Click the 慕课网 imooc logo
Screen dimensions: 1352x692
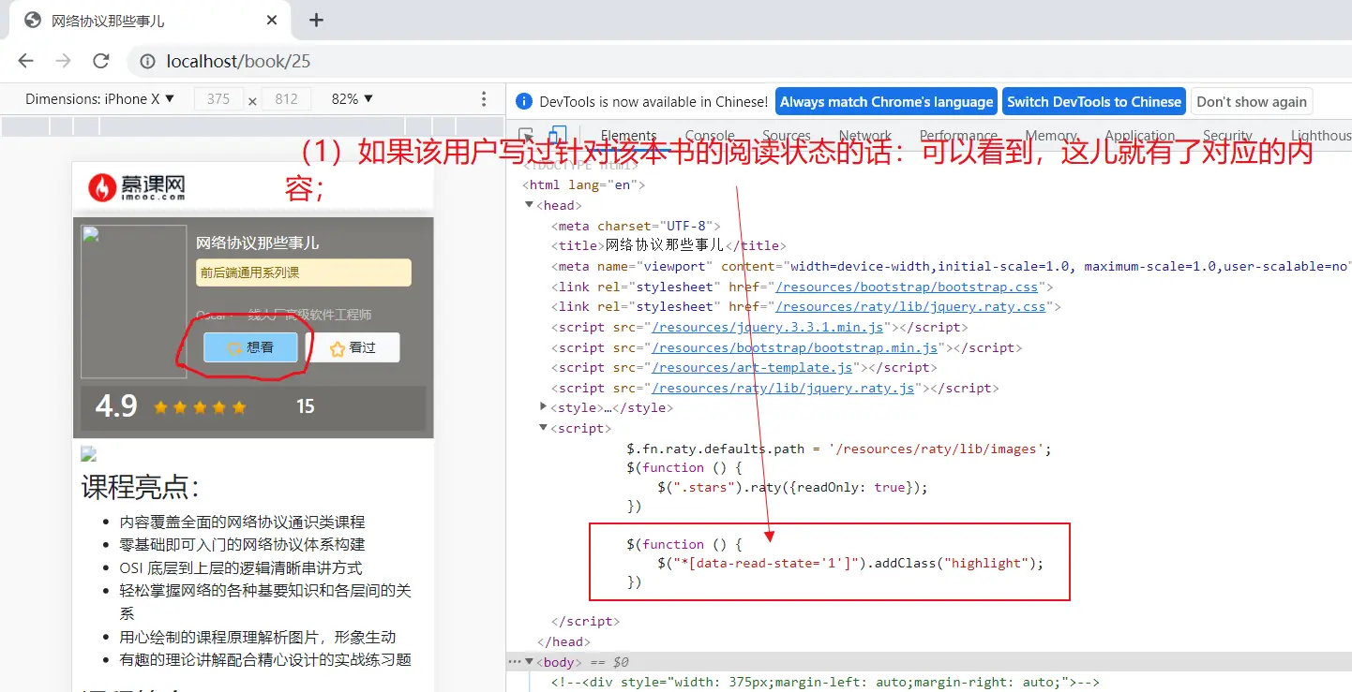tap(137, 187)
